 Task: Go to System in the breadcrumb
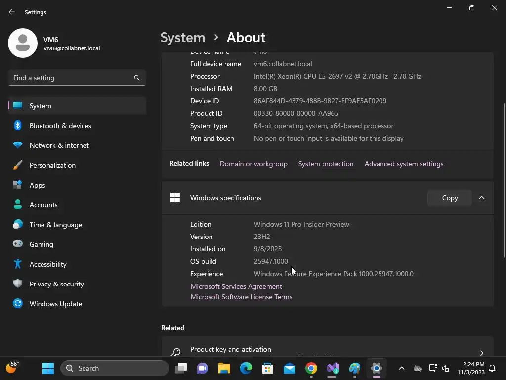click(183, 38)
